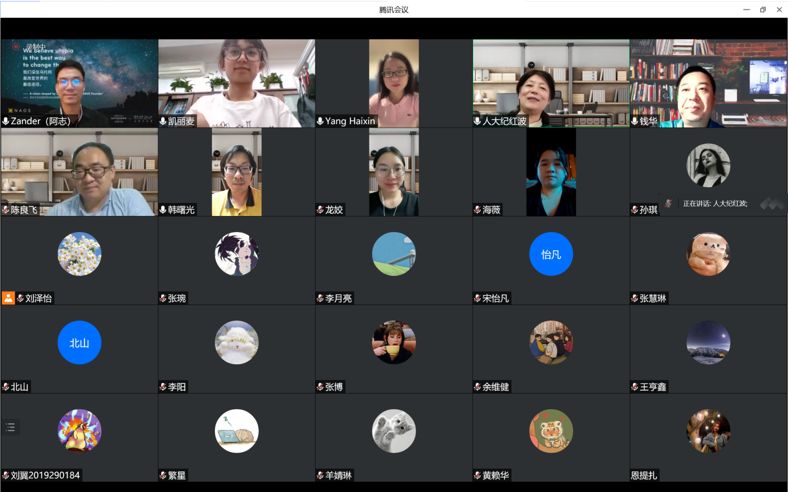788x492 pixels.
Task: Click 刘翼2019290184 cartoon avatar
Action: pos(79,431)
